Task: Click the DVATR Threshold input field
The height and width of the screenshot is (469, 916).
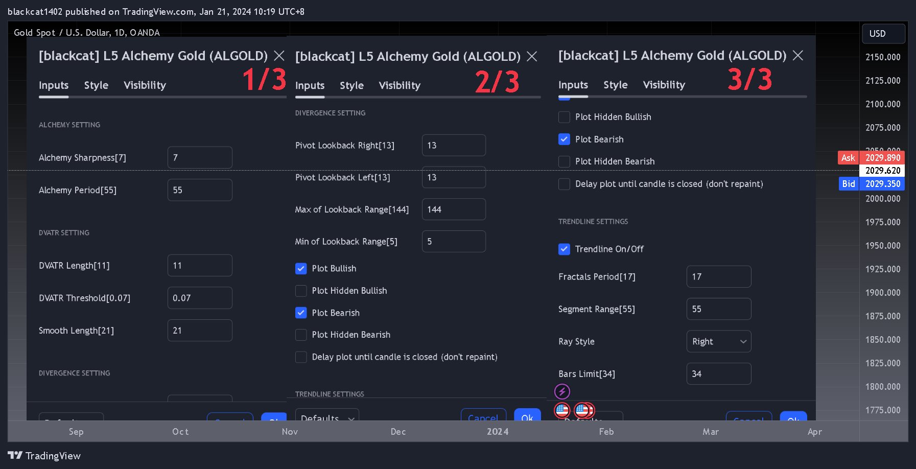Action: tap(200, 298)
